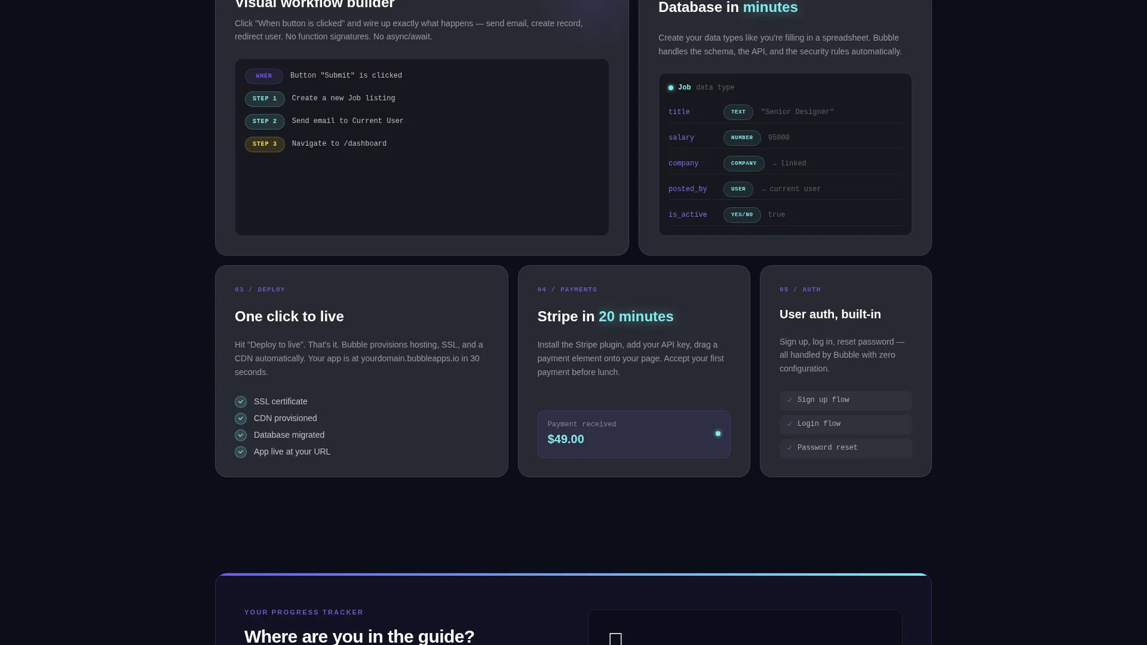Click the '→ linked' value
This screenshot has height=645, width=1147.
point(789,164)
